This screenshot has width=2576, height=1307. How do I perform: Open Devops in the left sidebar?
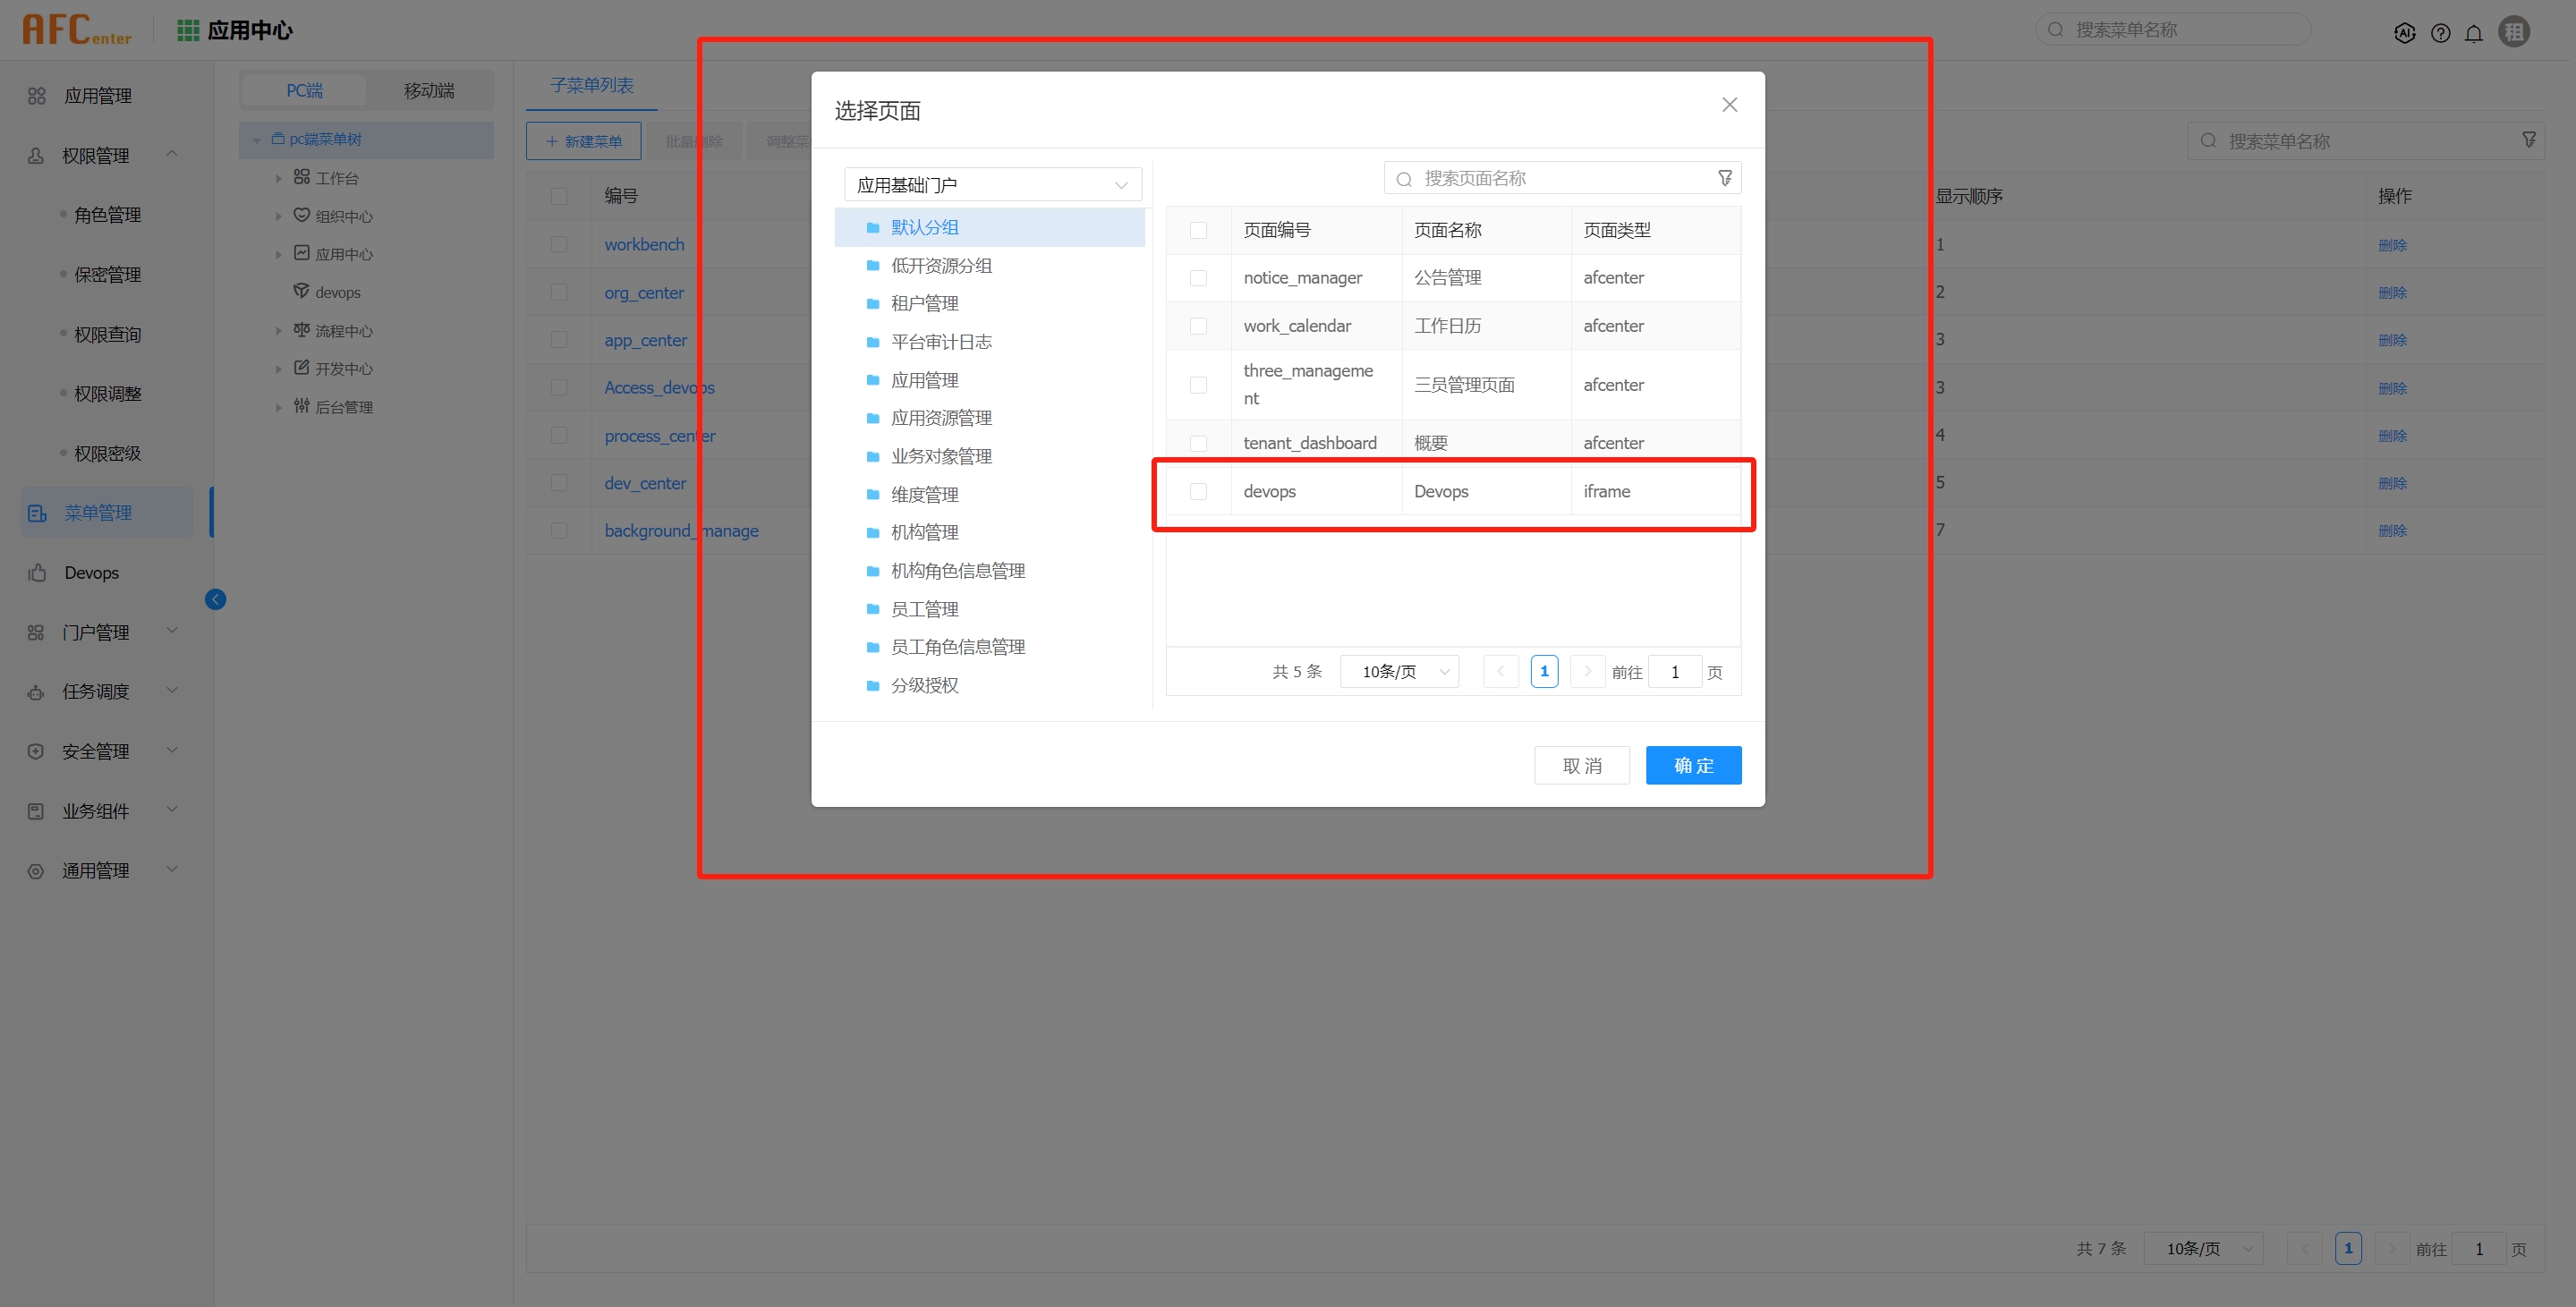click(91, 572)
